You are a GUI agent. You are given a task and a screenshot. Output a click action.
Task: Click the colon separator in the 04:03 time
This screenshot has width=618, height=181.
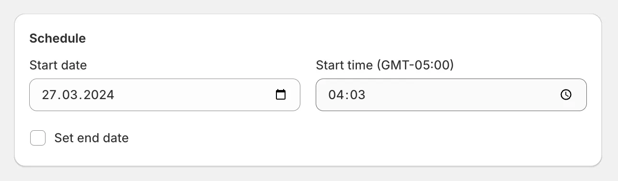click(346, 95)
